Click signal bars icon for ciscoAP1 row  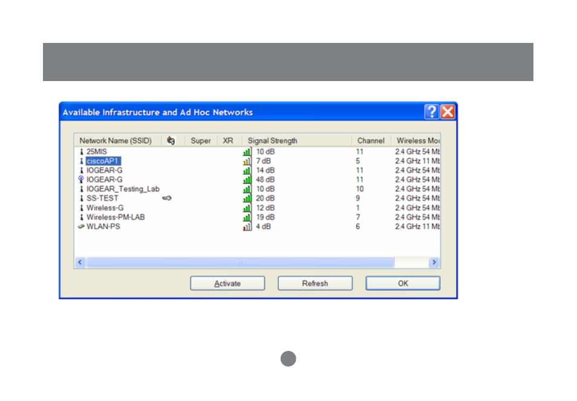point(247,161)
